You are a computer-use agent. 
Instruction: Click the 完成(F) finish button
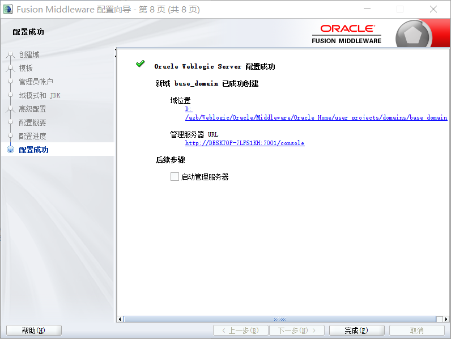[356, 330]
